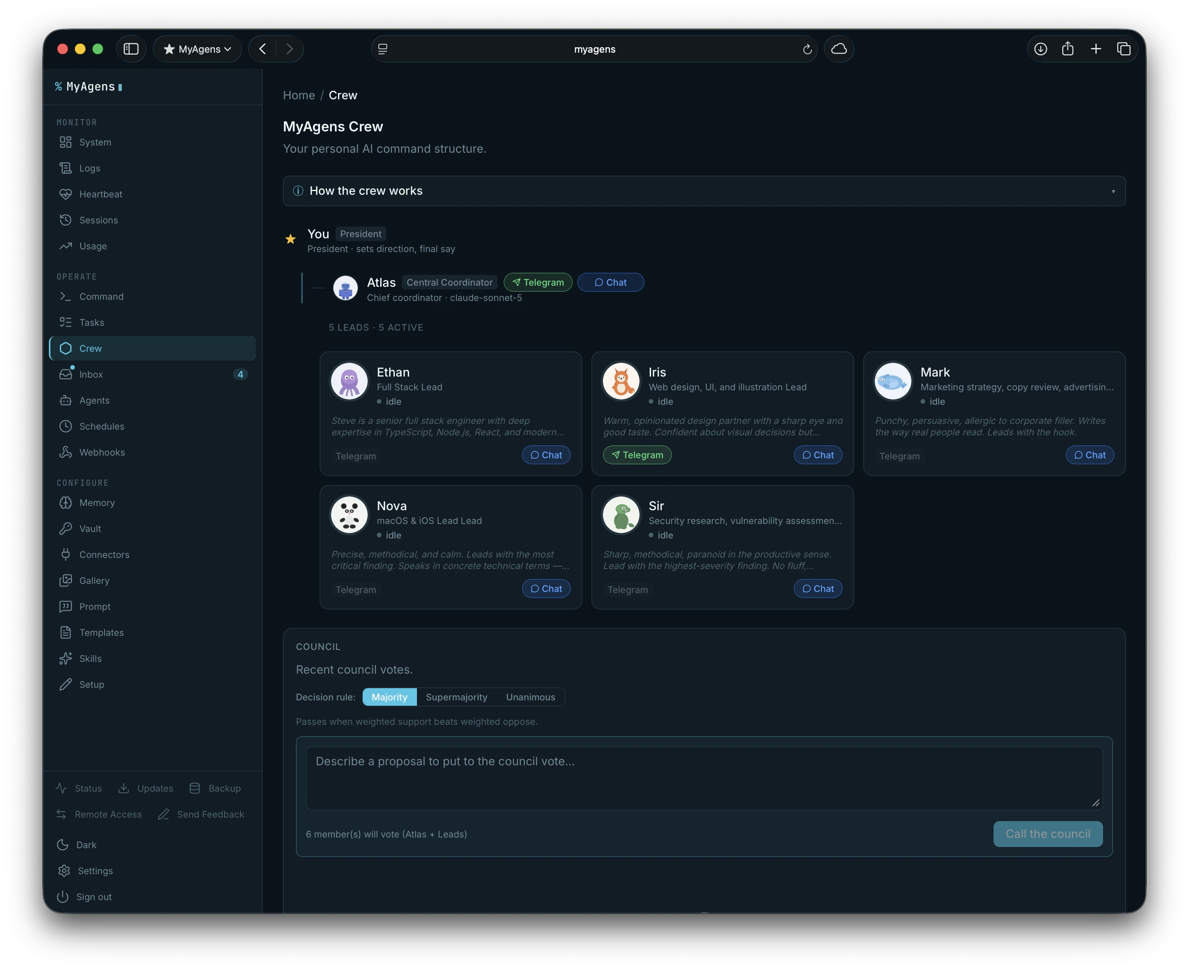Image resolution: width=1189 pixels, height=970 pixels.
Task: Reload the myagens page
Action: 808,49
